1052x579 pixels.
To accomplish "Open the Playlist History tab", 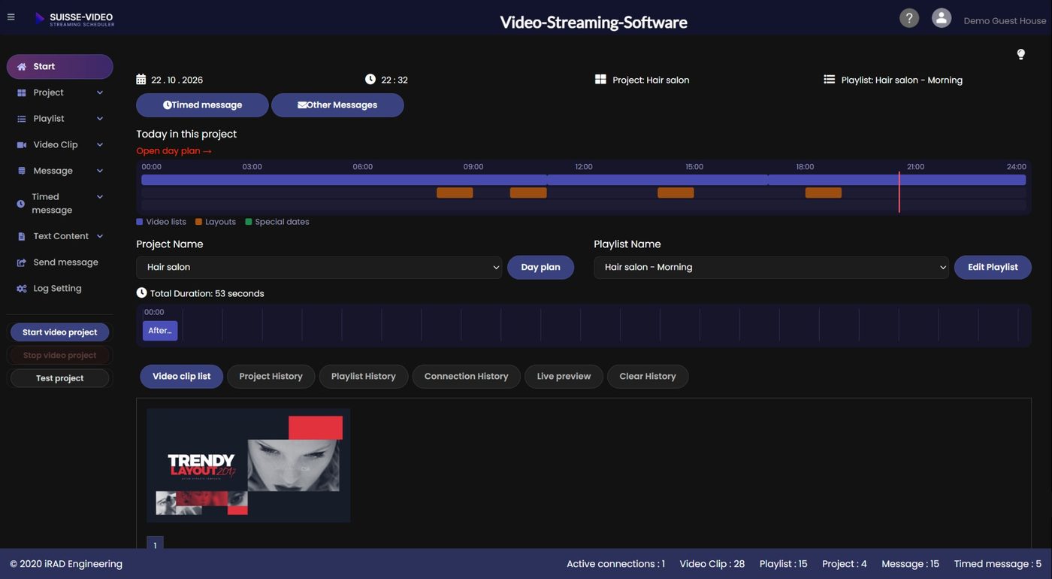I will pos(364,377).
